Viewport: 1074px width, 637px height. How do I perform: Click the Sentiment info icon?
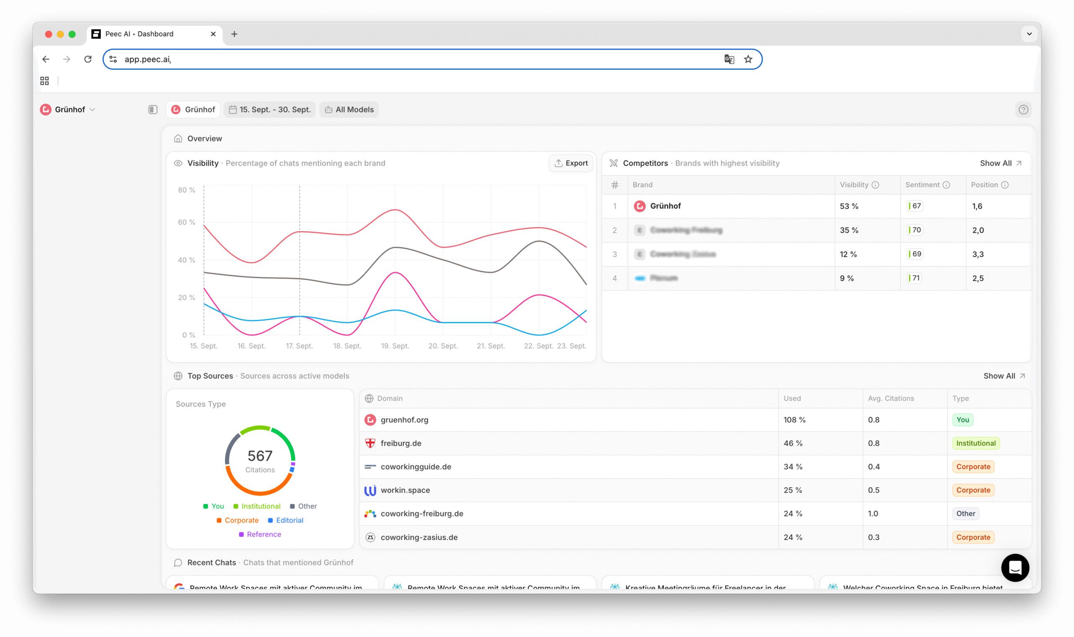pyautogui.click(x=946, y=185)
